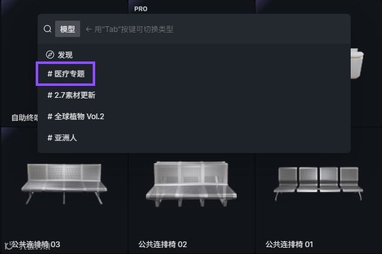The width and height of the screenshot is (382, 254).
Task: Focus the search text input field
Action: tap(215, 29)
